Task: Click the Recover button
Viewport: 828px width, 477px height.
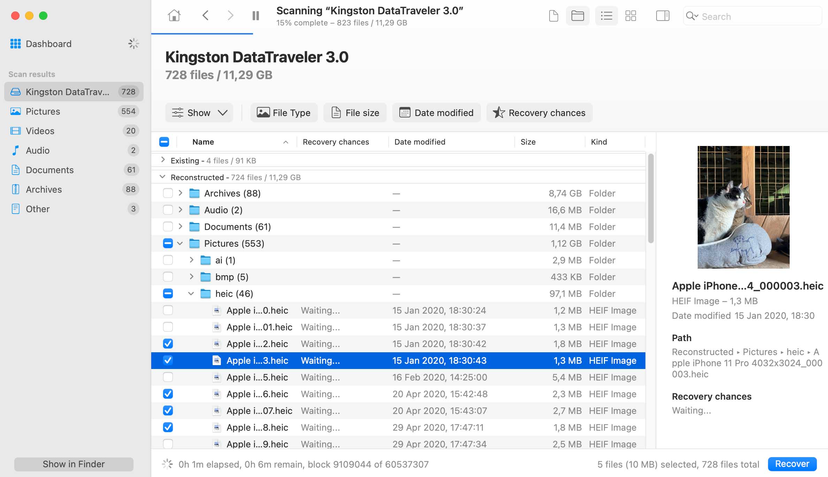Action: pos(793,463)
